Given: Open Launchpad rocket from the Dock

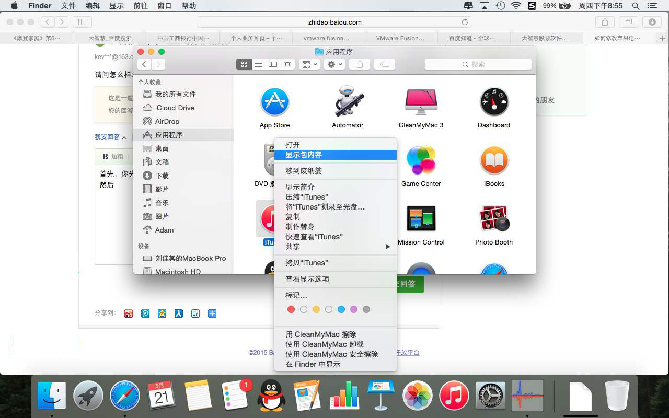Looking at the screenshot, I should pyautogui.click(x=88, y=396).
